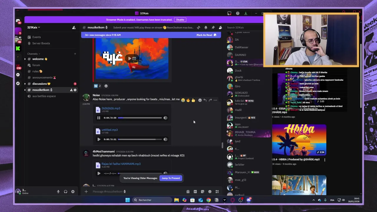Mute volume on untitled.mp3 player
Image resolution: width=377 pixels, height=212 pixels.
[x=165, y=139]
